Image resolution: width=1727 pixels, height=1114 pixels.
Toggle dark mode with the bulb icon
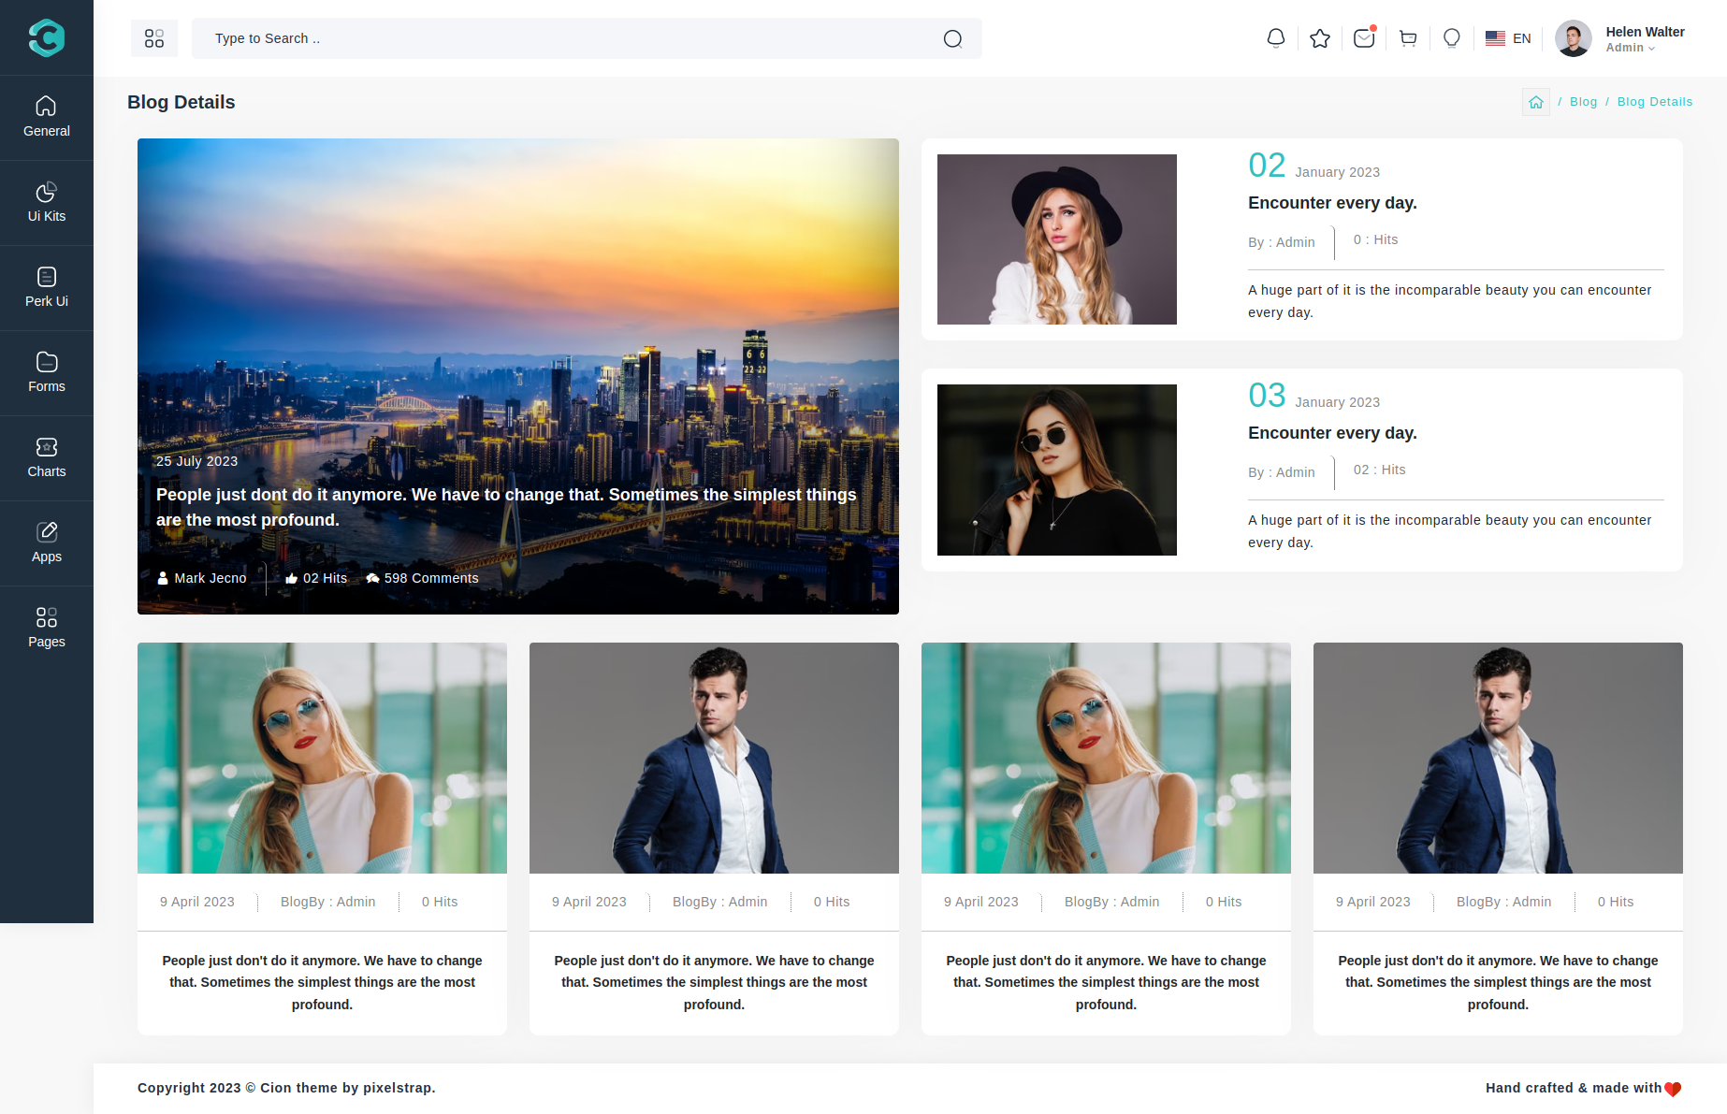point(1451,38)
